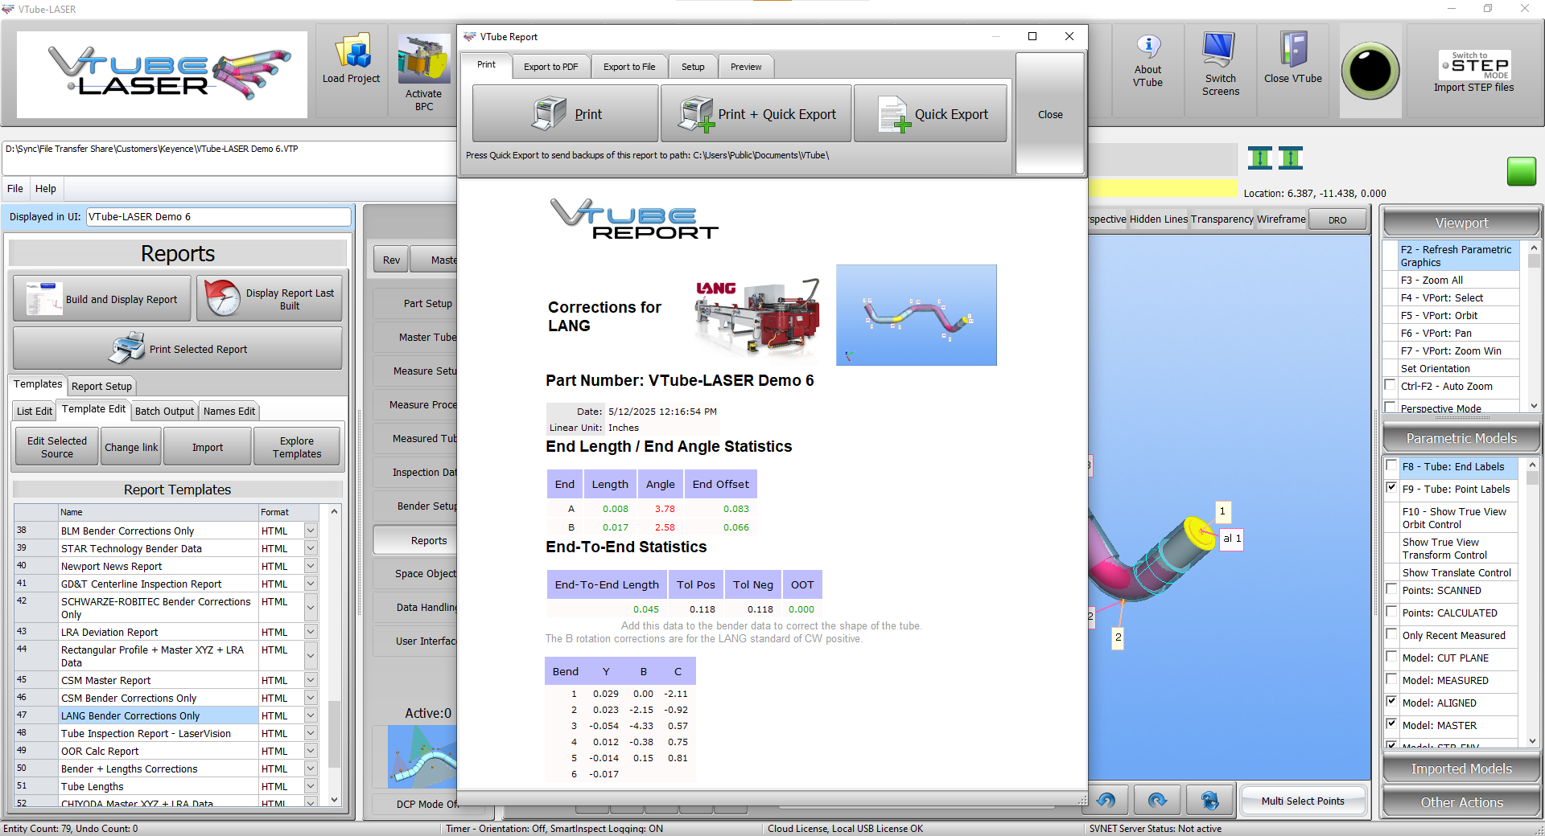Open format dropdown for CSM Master Report
Viewport: 1545px width, 836px height.
[x=311, y=680]
